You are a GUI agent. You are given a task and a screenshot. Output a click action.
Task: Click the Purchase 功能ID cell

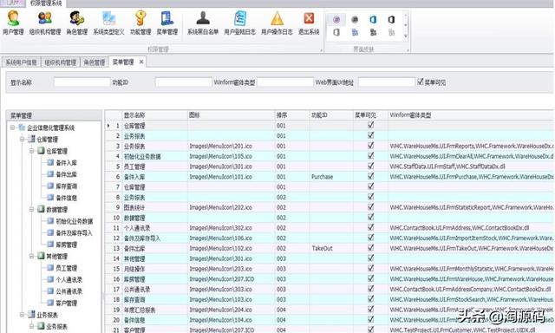click(x=331, y=177)
